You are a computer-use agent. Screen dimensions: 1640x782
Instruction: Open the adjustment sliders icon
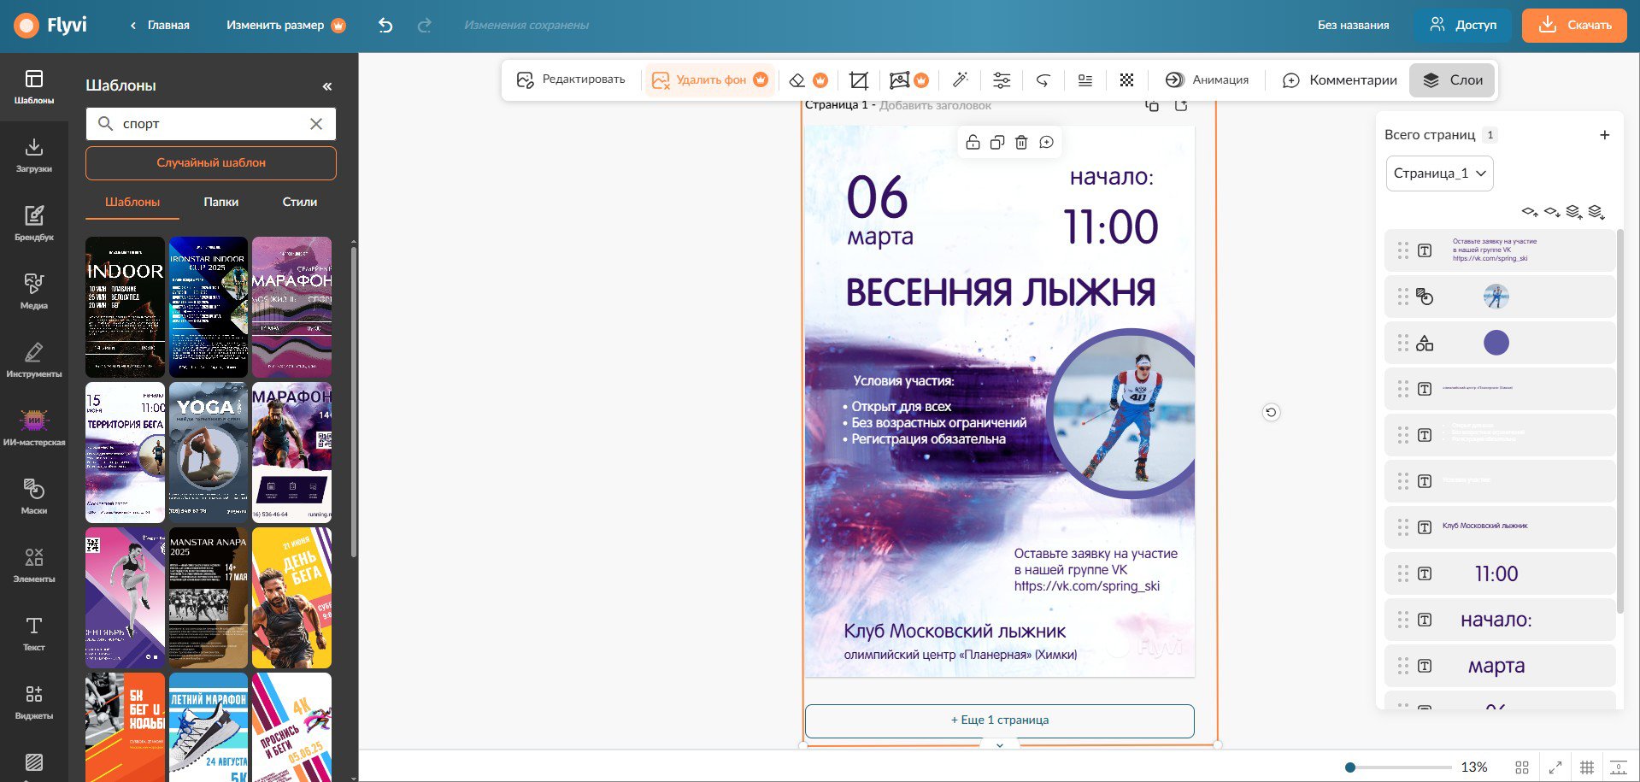tap(1002, 80)
